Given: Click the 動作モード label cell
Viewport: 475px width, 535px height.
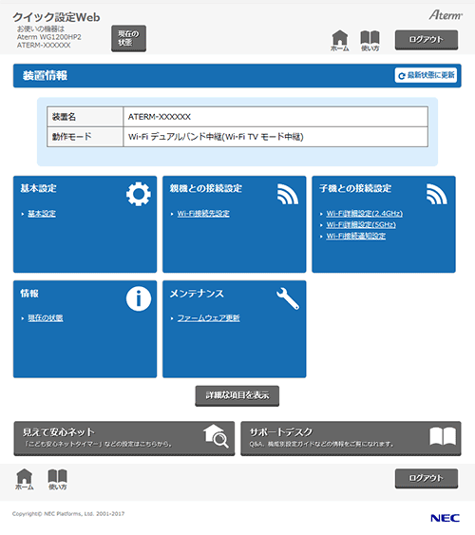Looking at the screenshot, I should click(85, 137).
